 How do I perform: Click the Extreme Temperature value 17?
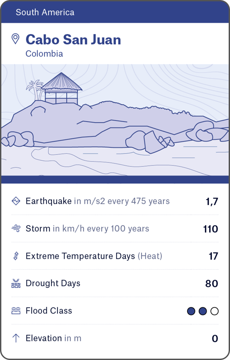(x=213, y=256)
